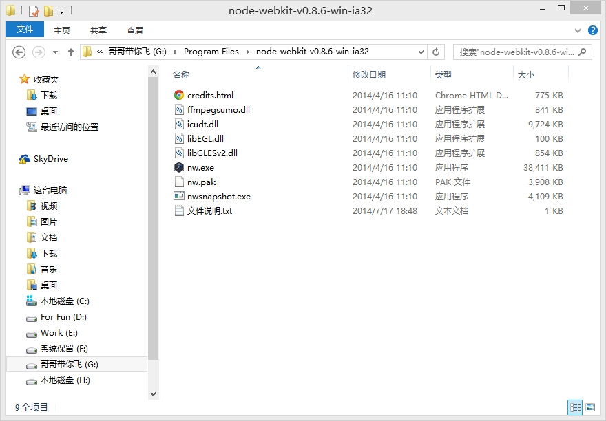Switch to large thumbnails view icon
606x421 pixels.
tap(590, 407)
